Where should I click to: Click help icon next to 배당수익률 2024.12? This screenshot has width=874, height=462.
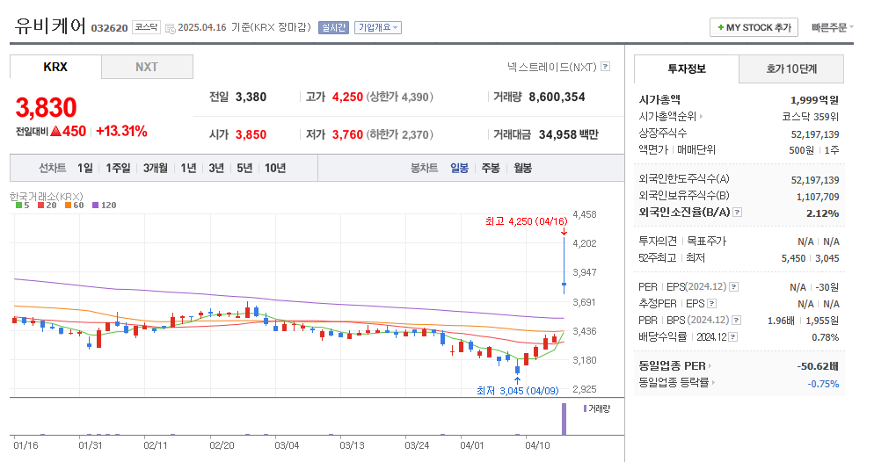pos(733,336)
